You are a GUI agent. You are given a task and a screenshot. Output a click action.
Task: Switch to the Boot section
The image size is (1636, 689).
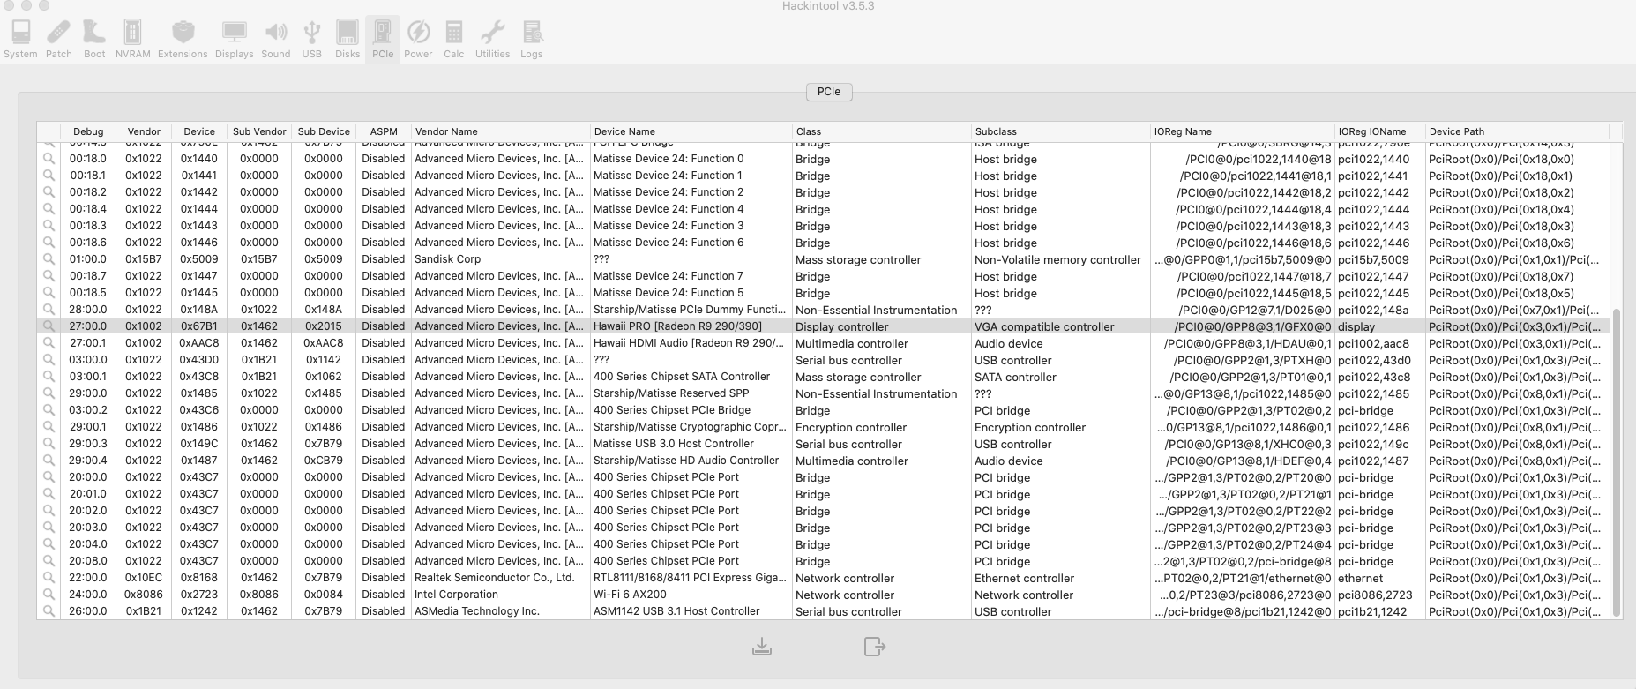[94, 40]
